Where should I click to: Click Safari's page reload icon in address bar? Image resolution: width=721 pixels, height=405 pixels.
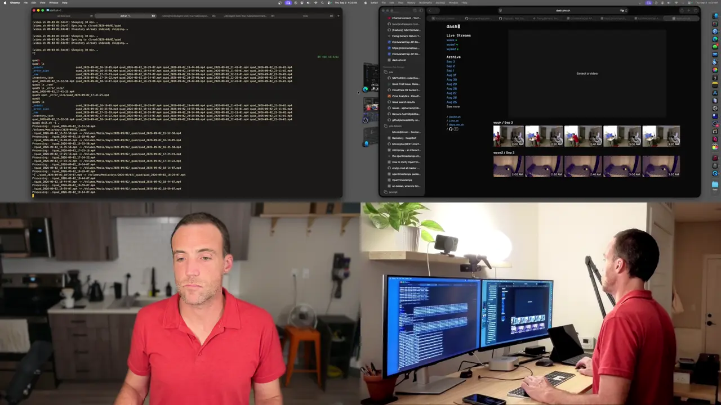click(x=626, y=10)
